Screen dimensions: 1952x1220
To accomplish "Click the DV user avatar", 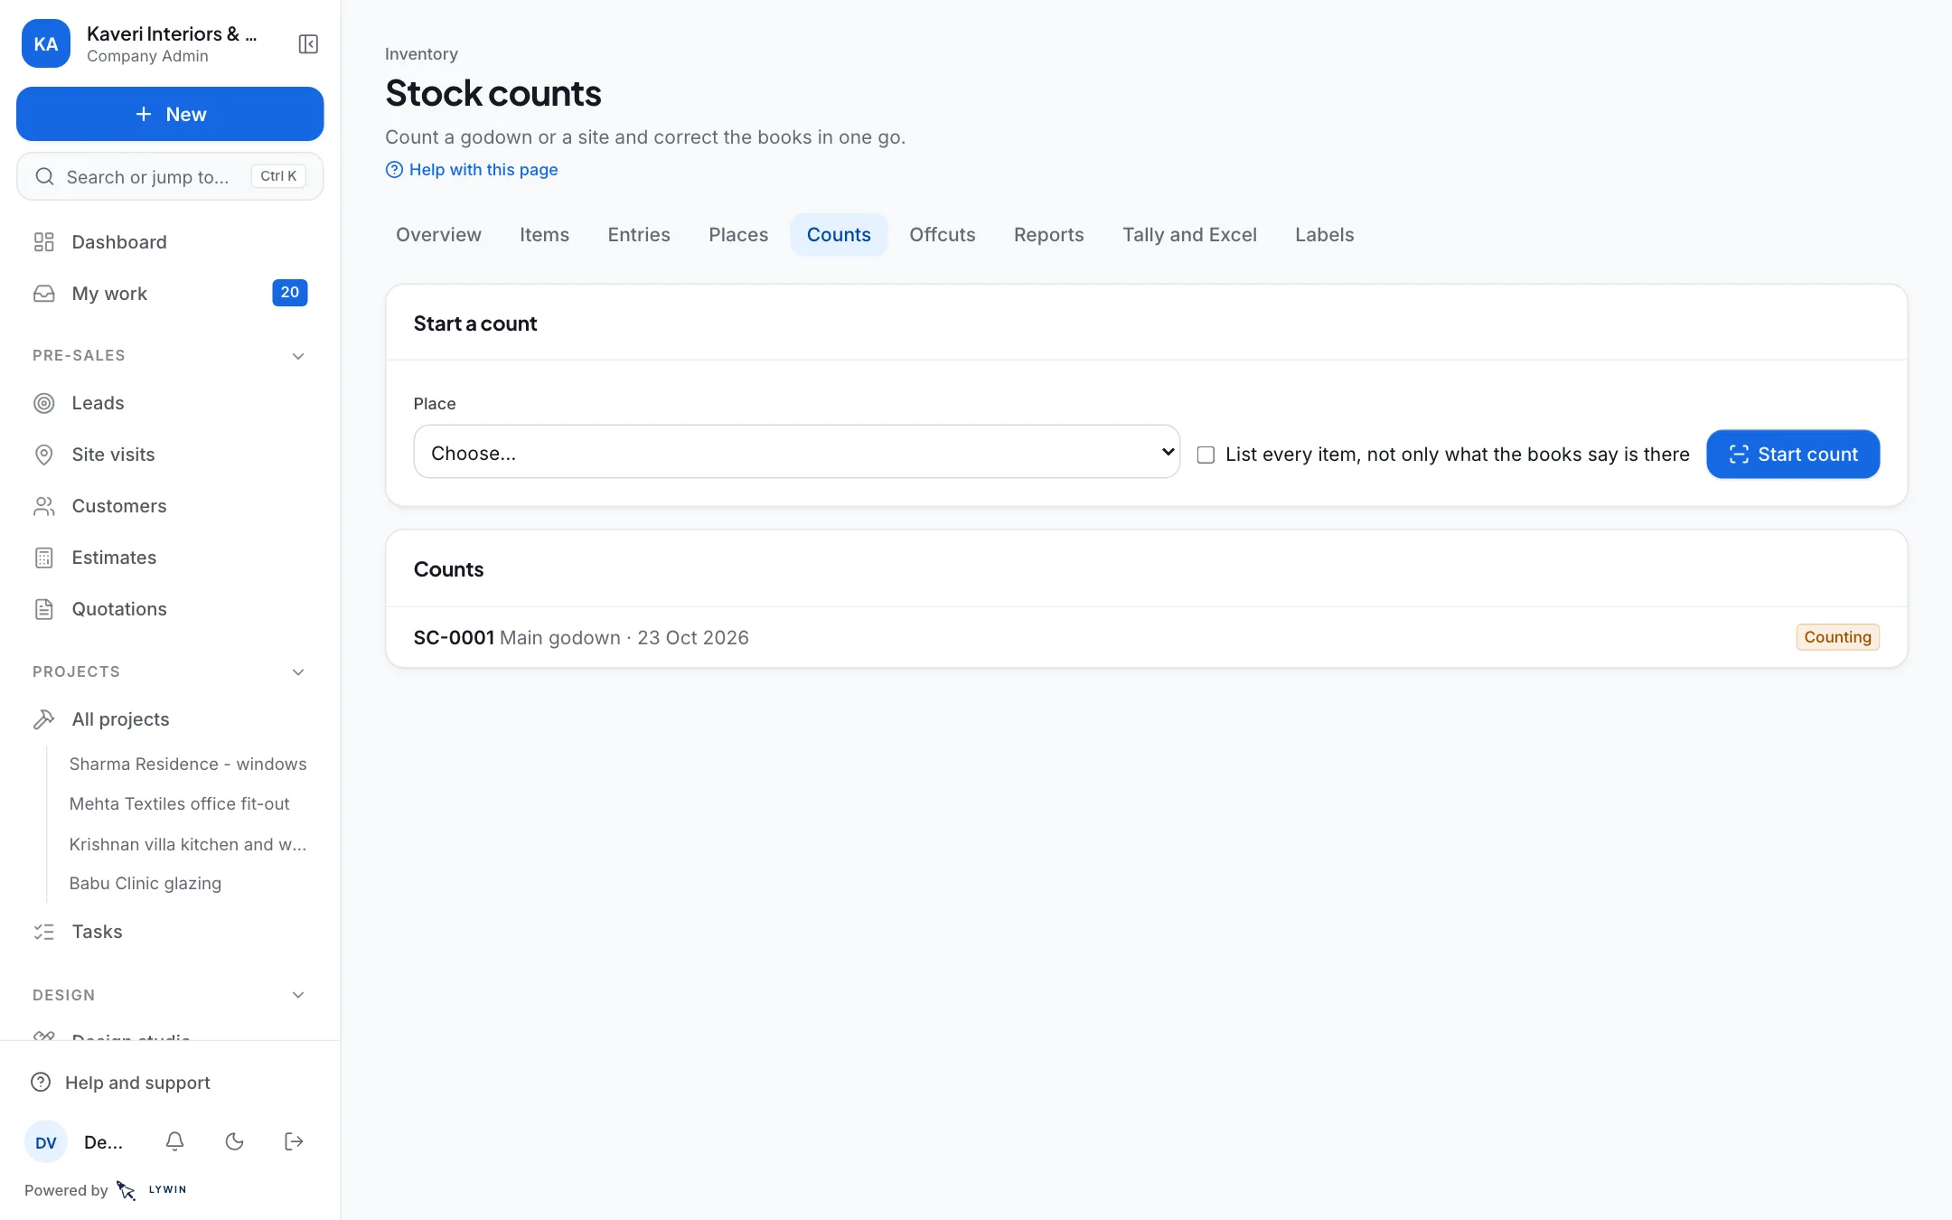I will (x=46, y=1142).
